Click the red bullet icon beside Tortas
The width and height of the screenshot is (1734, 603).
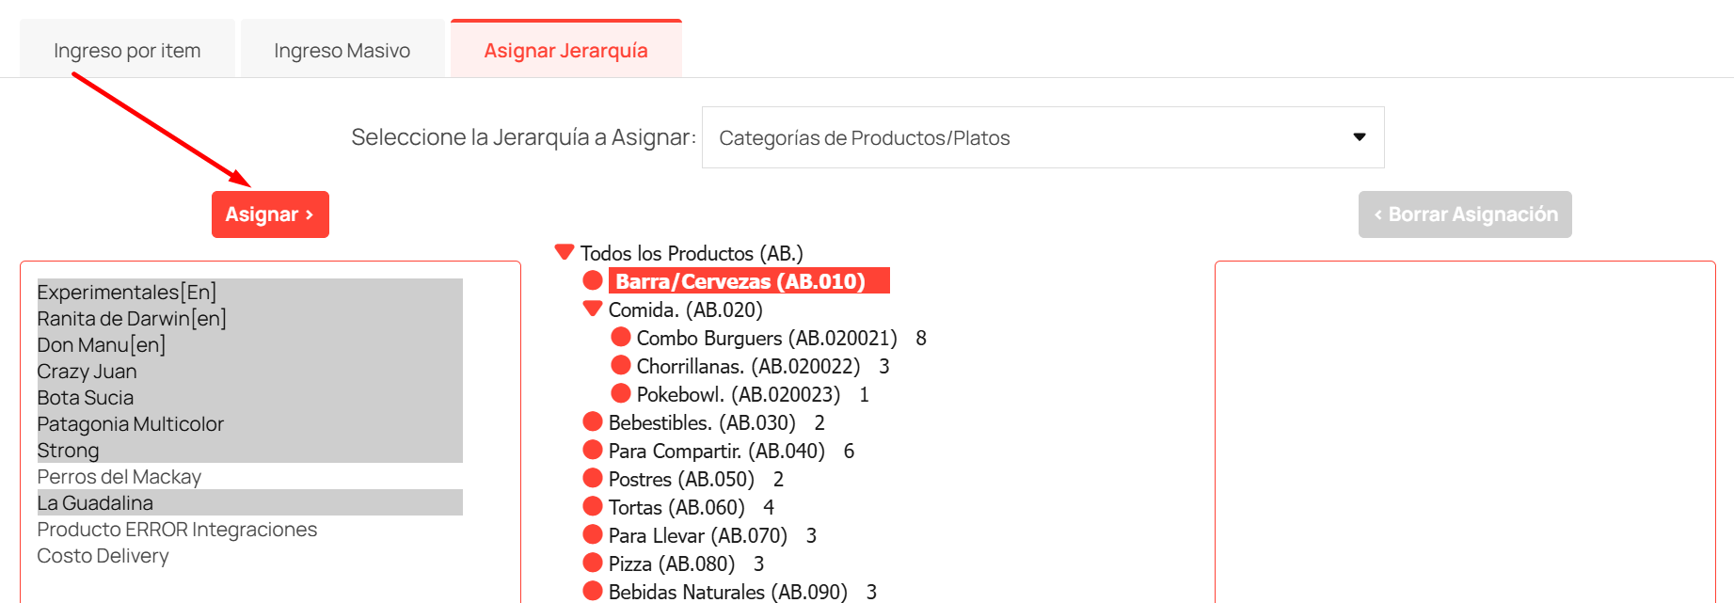click(x=593, y=506)
